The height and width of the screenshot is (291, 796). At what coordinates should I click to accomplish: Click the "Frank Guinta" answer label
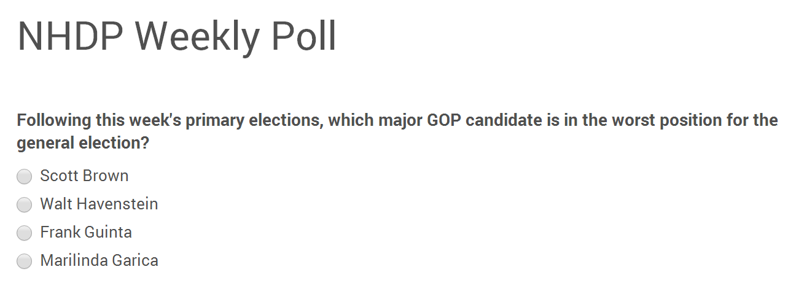tap(86, 233)
